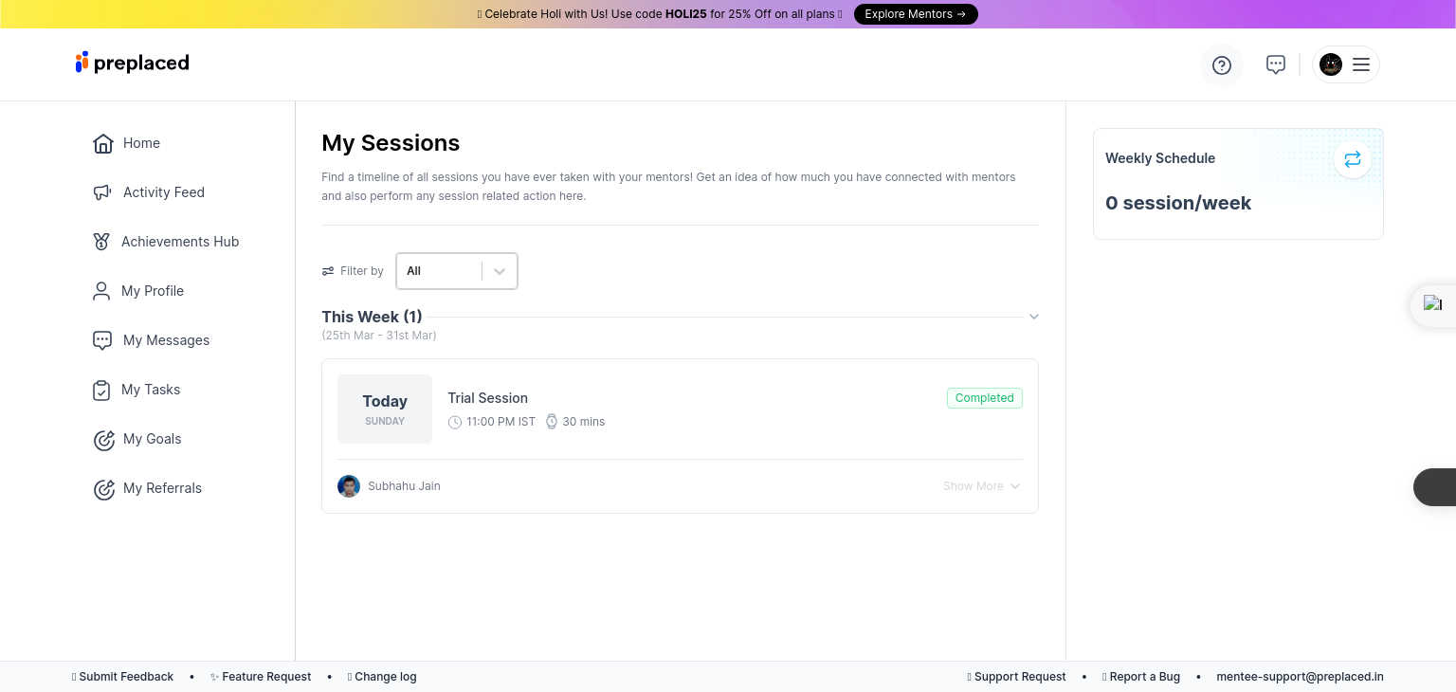Image resolution: width=1456 pixels, height=692 pixels.
Task: Open the profile hamburger menu
Action: click(1361, 64)
